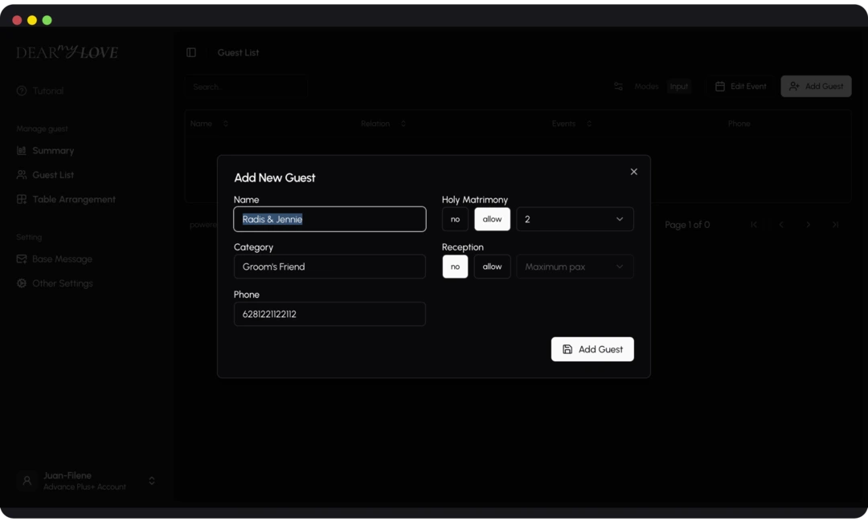This screenshot has height=521, width=868.
Task: Open the Holy Matrimony pax dropdown
Action: pyautogui.click(x=575, y=218)
